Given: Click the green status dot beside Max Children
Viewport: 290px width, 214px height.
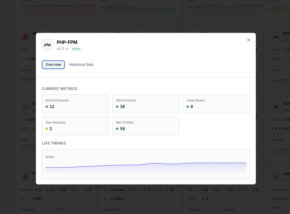Looking at the screenshot, I should coord(117,129).
